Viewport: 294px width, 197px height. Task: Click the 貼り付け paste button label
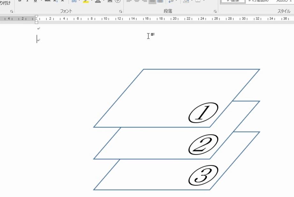click(x=5, y=3)
